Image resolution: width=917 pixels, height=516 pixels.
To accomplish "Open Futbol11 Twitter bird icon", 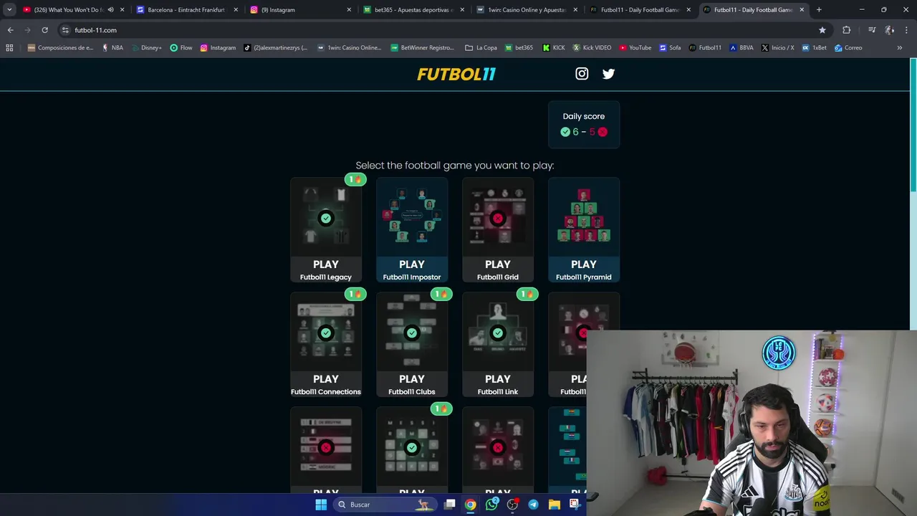I will click(608, 74).
